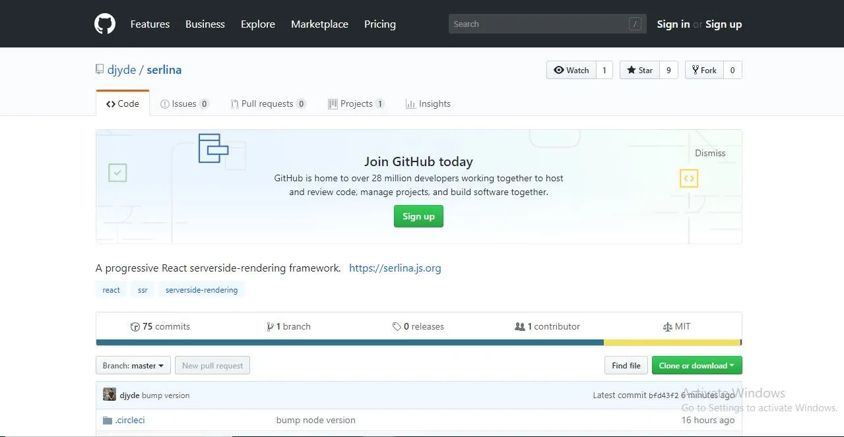Open the forks count 0
The image size is (844, 437).
pyautogui.click(x=732, y=70)
